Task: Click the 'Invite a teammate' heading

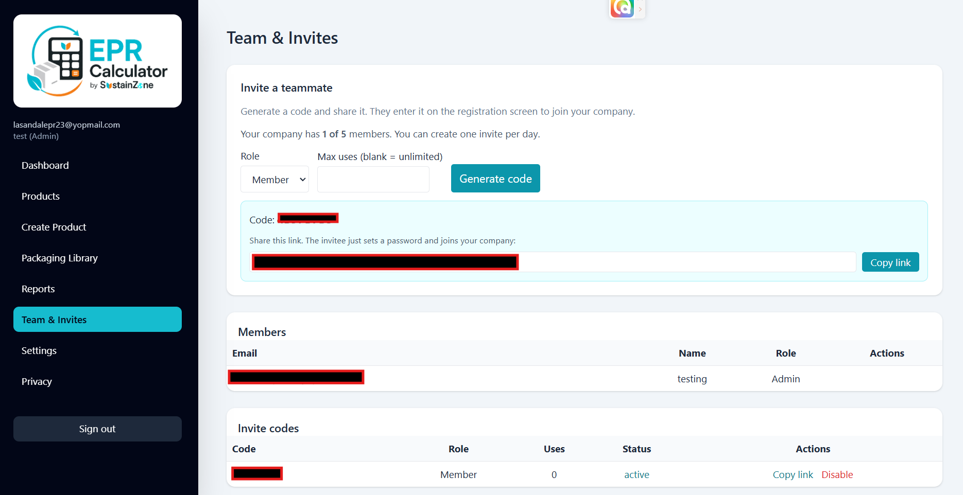Action: pyautogui.click(x=286, y=87)
